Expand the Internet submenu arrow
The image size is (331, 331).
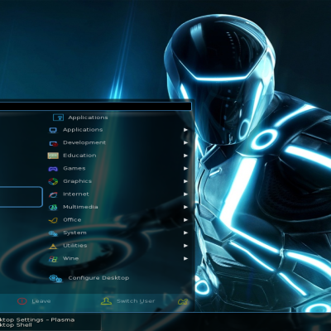185,194
